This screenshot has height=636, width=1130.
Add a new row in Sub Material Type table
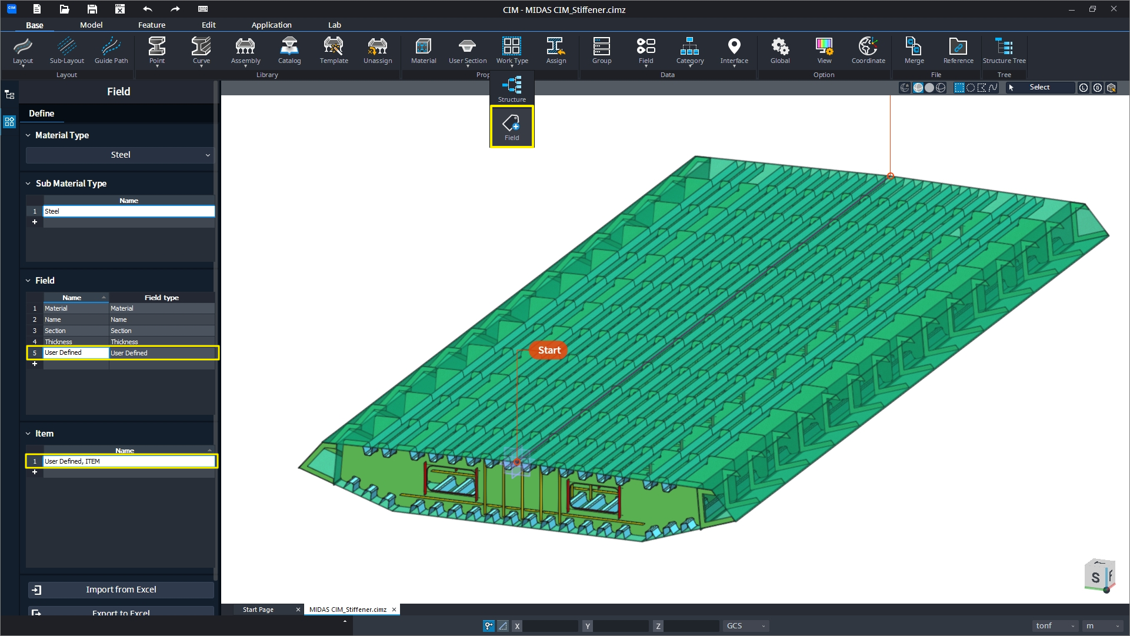point(35,222)
